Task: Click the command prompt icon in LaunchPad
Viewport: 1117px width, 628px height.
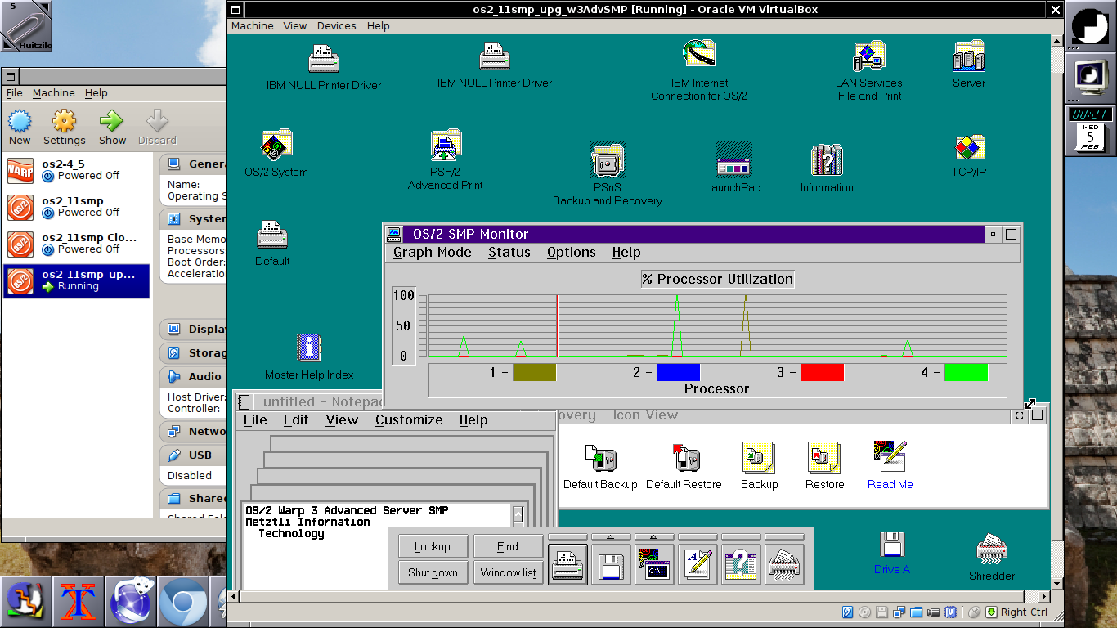Action: coord(654,564)
